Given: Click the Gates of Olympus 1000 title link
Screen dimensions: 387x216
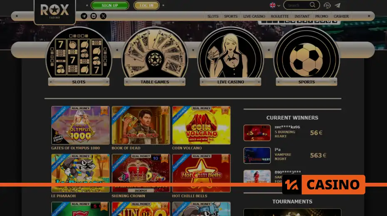Looking at the screenshot, I should click(x=75, y=148).
